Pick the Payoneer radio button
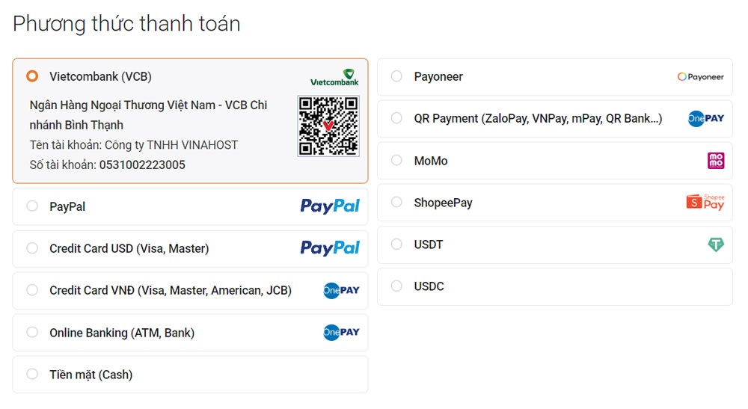The height and width of the screenshot is (409, 748). [x=396, y=76]
